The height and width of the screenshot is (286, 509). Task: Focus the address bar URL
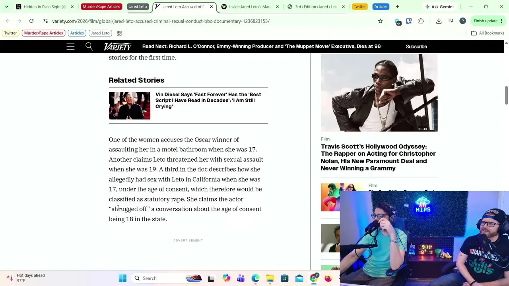(161, 21)
